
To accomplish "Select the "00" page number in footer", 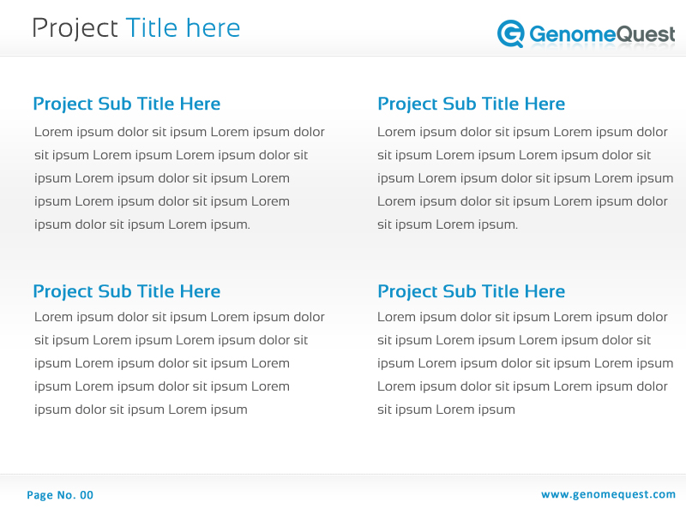I will tap(87, 495).
